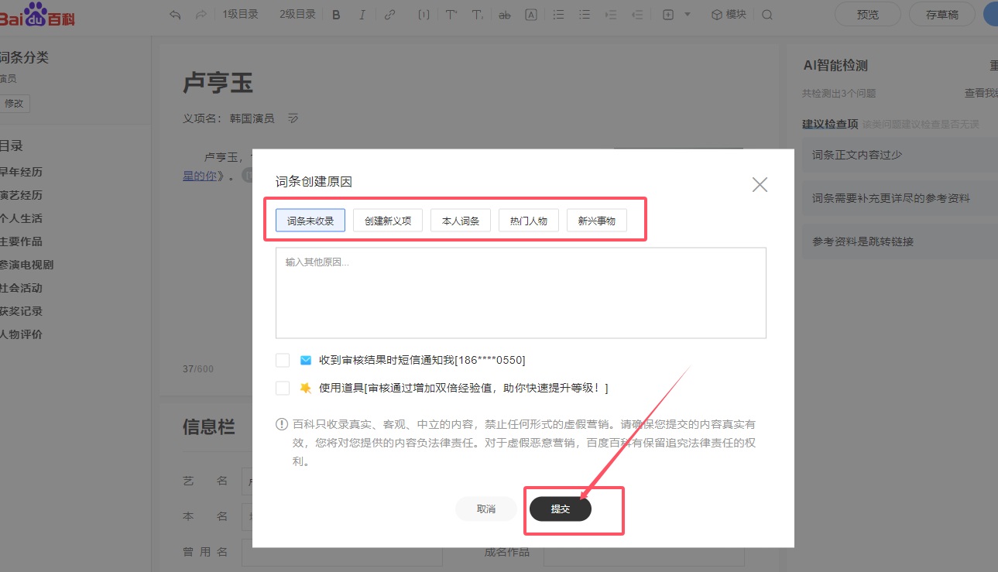This screenshot has height=572, width=998.
Task: Apply 1级目录 heading style
Action: click(241, 14)
